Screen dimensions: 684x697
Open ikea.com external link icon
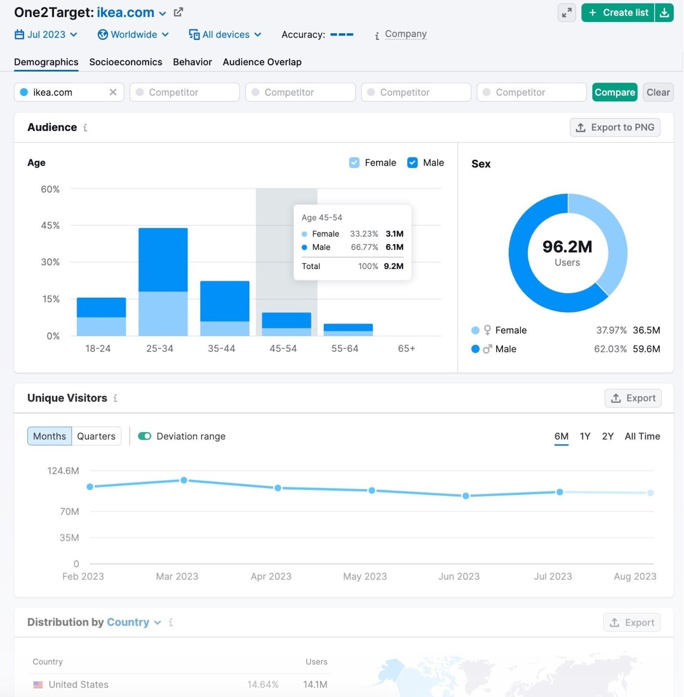tap(178, 12)
